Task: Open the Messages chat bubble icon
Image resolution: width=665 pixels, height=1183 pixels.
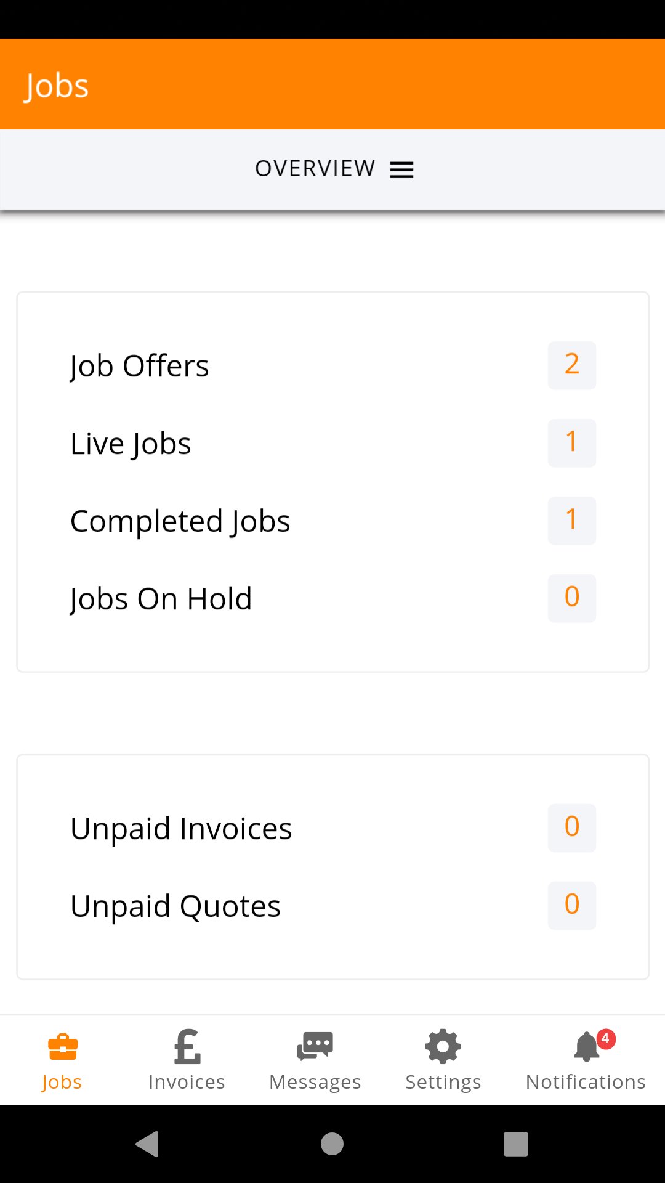Action: click(x=315, y=1046)
